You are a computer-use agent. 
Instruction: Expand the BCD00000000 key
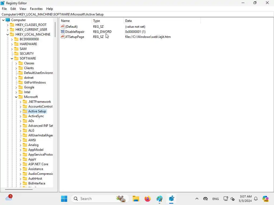(12, 39)
